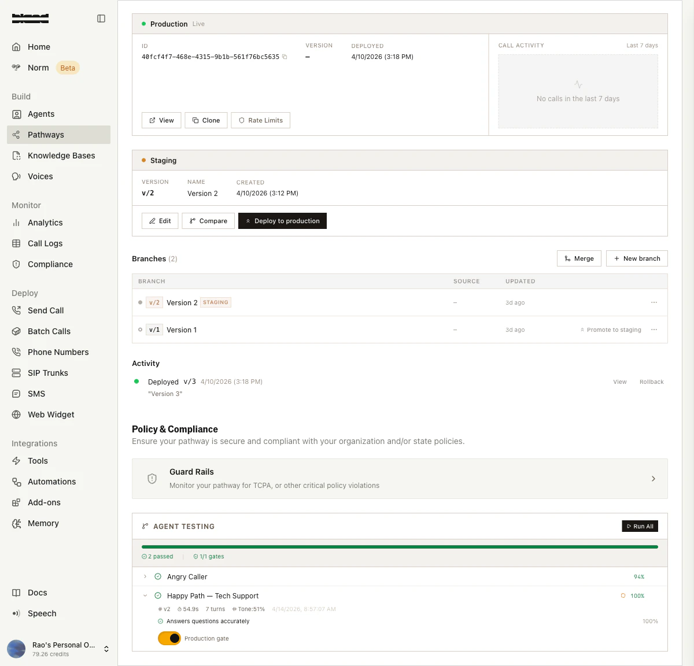The height and width of the screenshot is (666, 694).
Task: Copy the Production pathway ID
Action: 284,57
